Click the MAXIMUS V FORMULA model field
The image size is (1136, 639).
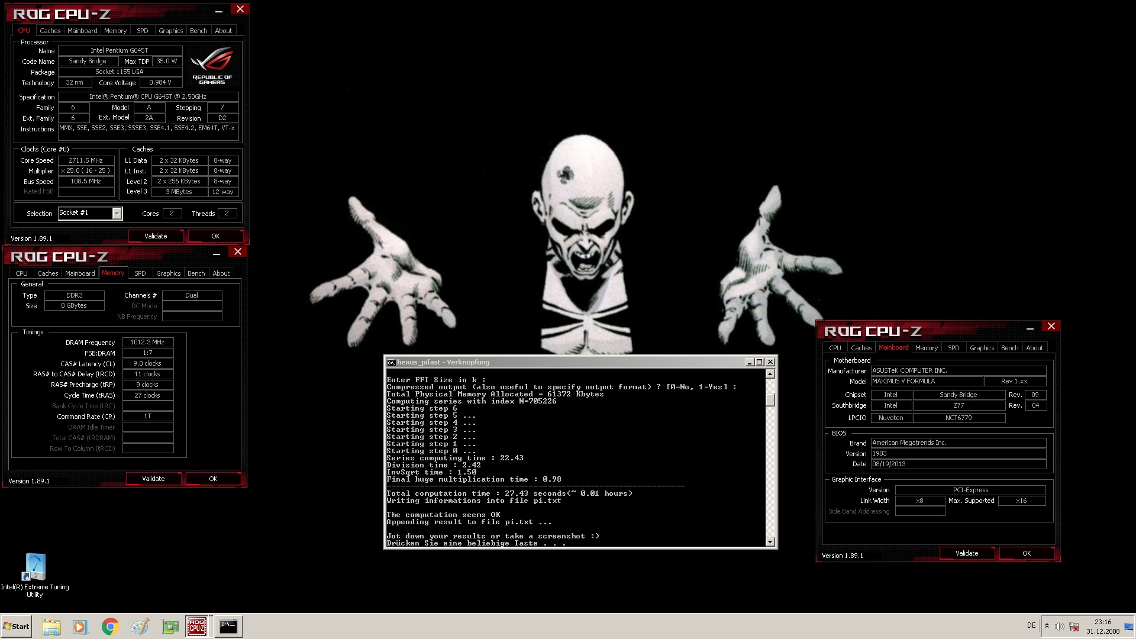click(x=927, y=382)
